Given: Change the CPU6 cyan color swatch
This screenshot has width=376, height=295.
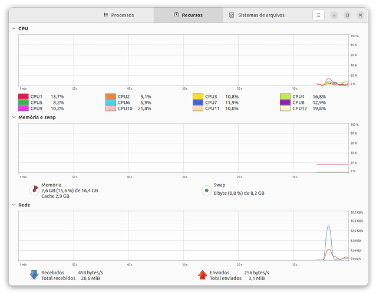Looking at the screenshot, I should tap(111, 103).
